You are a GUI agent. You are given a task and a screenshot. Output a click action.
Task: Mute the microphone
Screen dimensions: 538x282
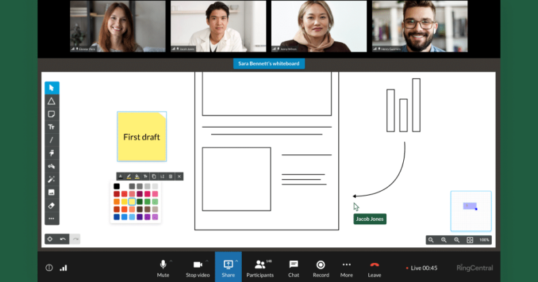click(x=163, y=267)
